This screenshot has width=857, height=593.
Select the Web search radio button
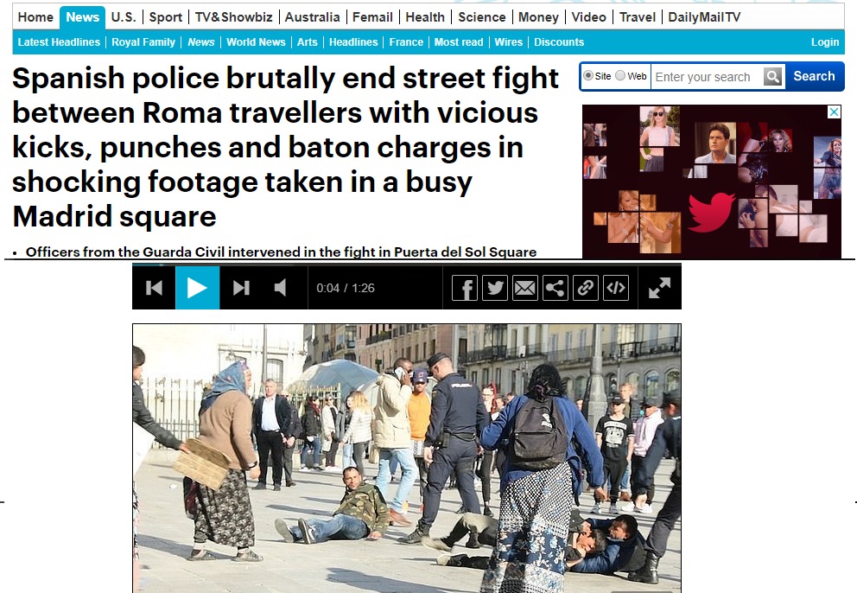(620, 75)
